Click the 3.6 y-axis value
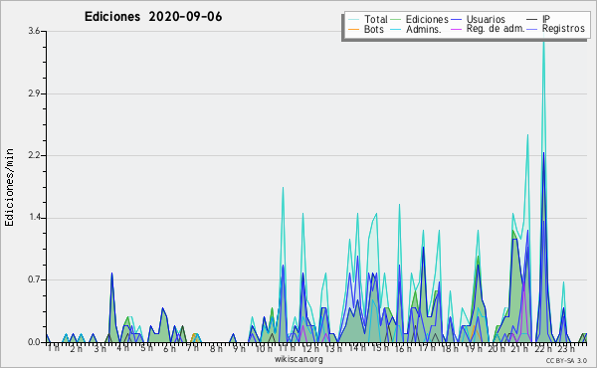The image size is (597, 368). (34, 31)
